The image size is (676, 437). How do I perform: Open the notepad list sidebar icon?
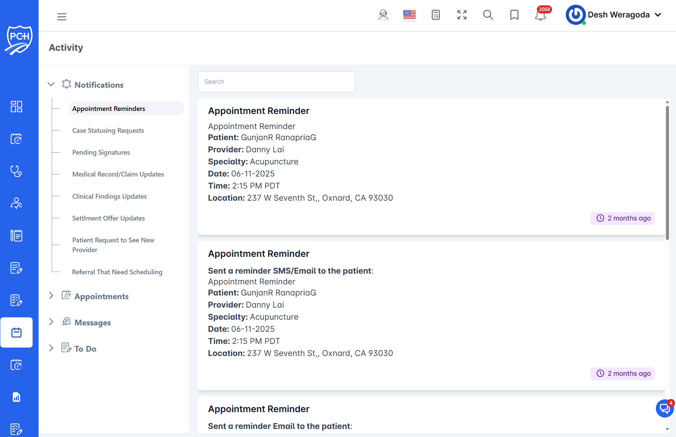pos(16,236)
